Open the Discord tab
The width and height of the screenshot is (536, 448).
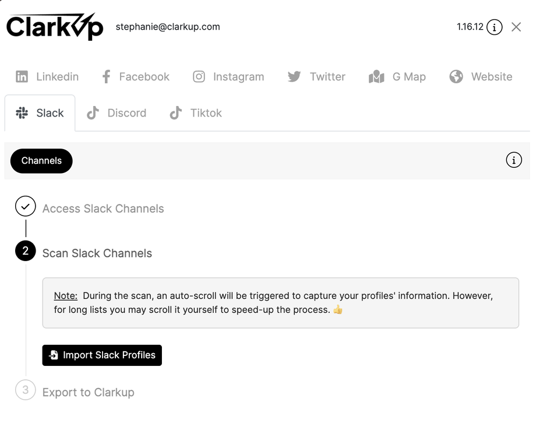click(117, 113)
